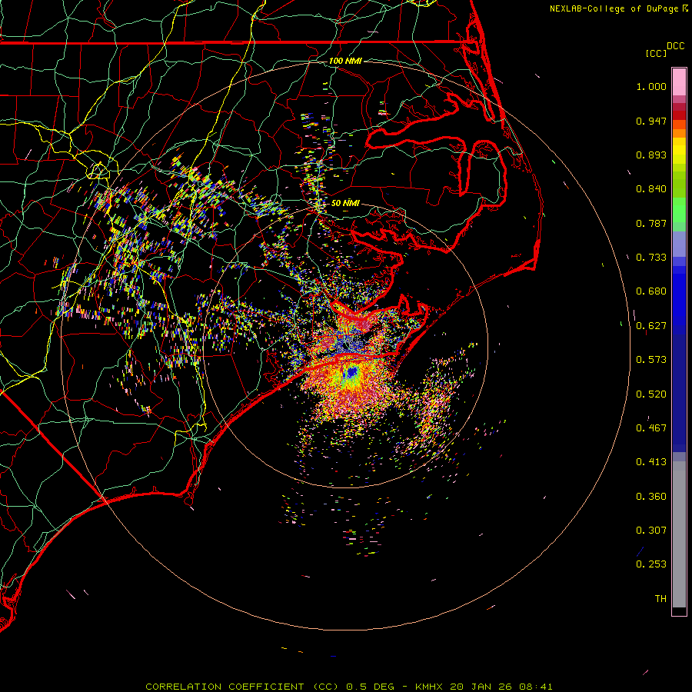692x692 pixels.
Task: Click the TH threshold label
Action: coord(660,599)
